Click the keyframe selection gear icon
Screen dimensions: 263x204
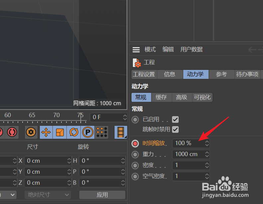(x=31, y=132)
